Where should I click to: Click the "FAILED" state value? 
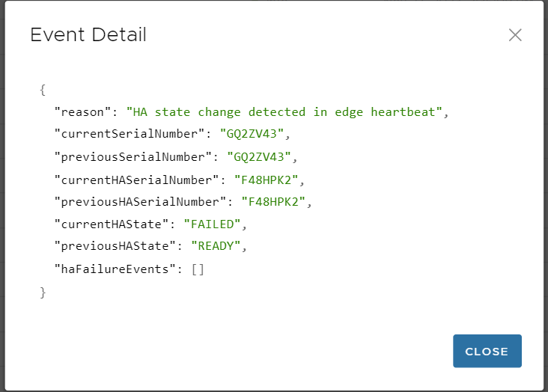214,224
